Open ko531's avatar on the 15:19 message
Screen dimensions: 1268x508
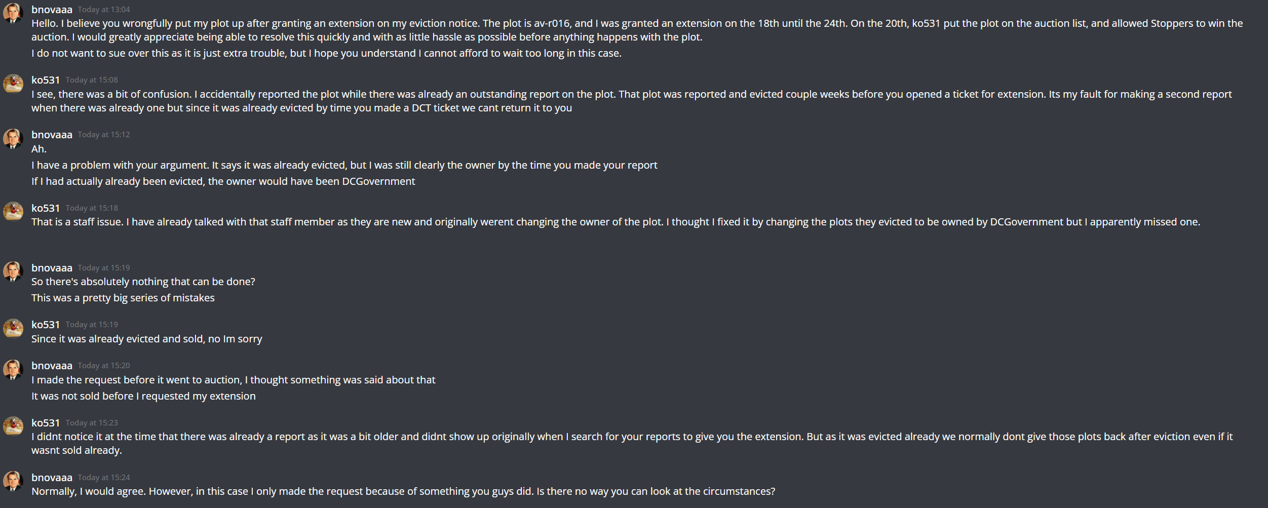pyautogui.click(x=13, y=328)
